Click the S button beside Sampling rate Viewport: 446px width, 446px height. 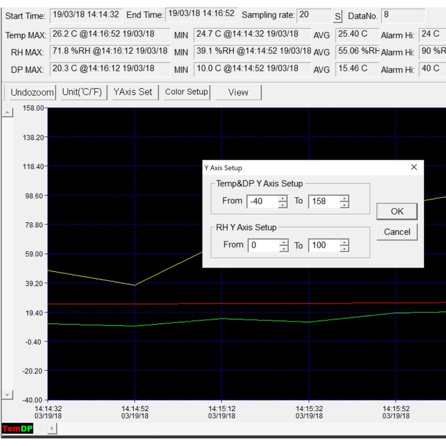(338, 16)
